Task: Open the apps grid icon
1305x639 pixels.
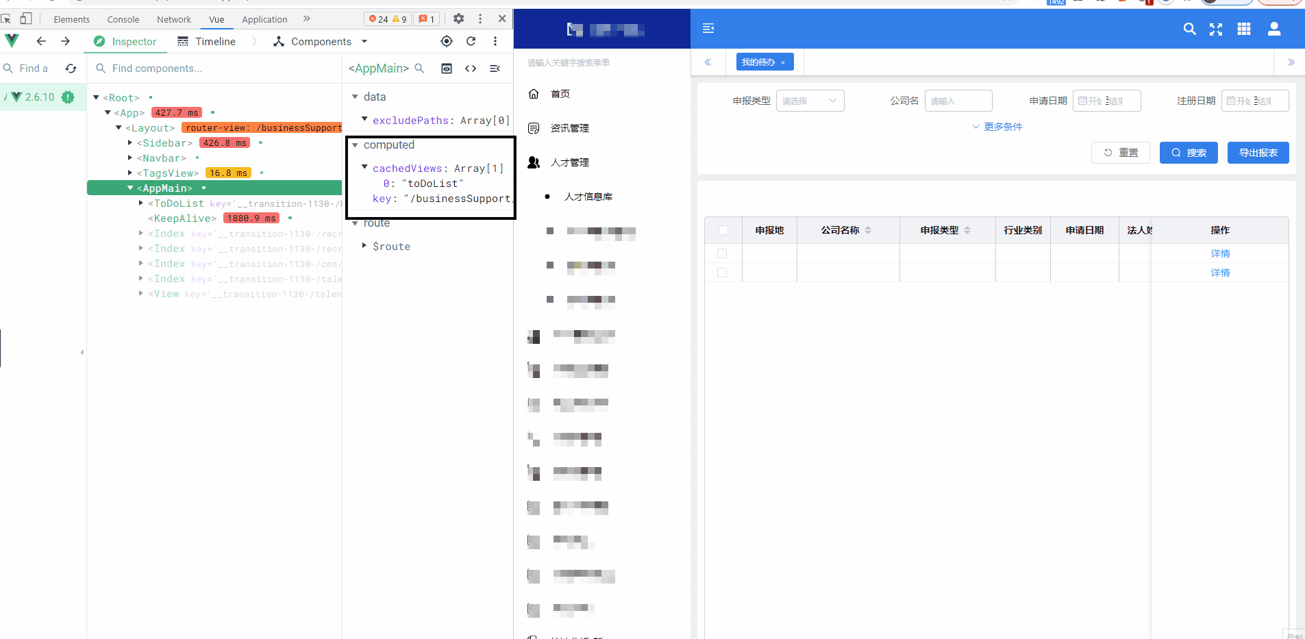Action: click(1244, 29)
